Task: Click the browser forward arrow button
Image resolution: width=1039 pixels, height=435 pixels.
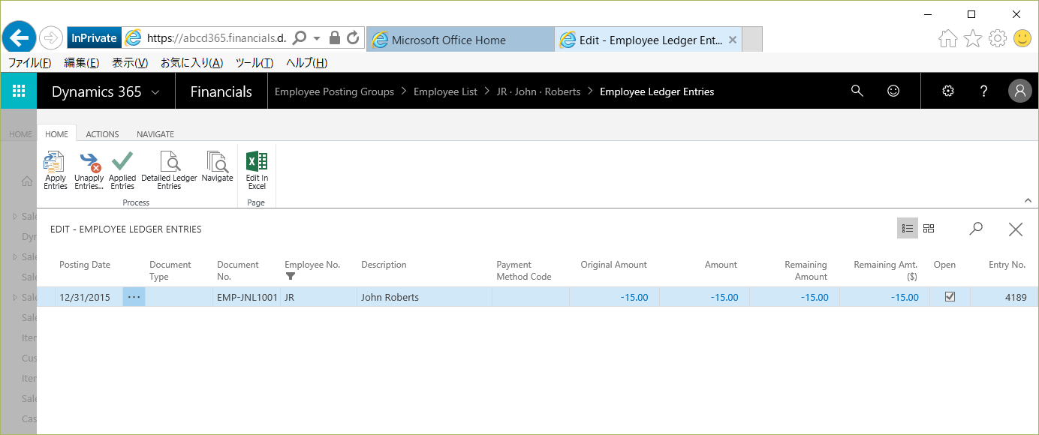Action: pos(51,37)
